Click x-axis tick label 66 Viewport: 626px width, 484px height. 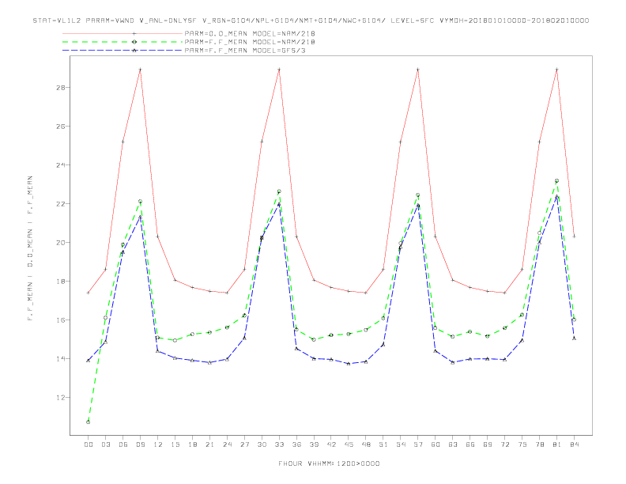(x=470, y=444)
